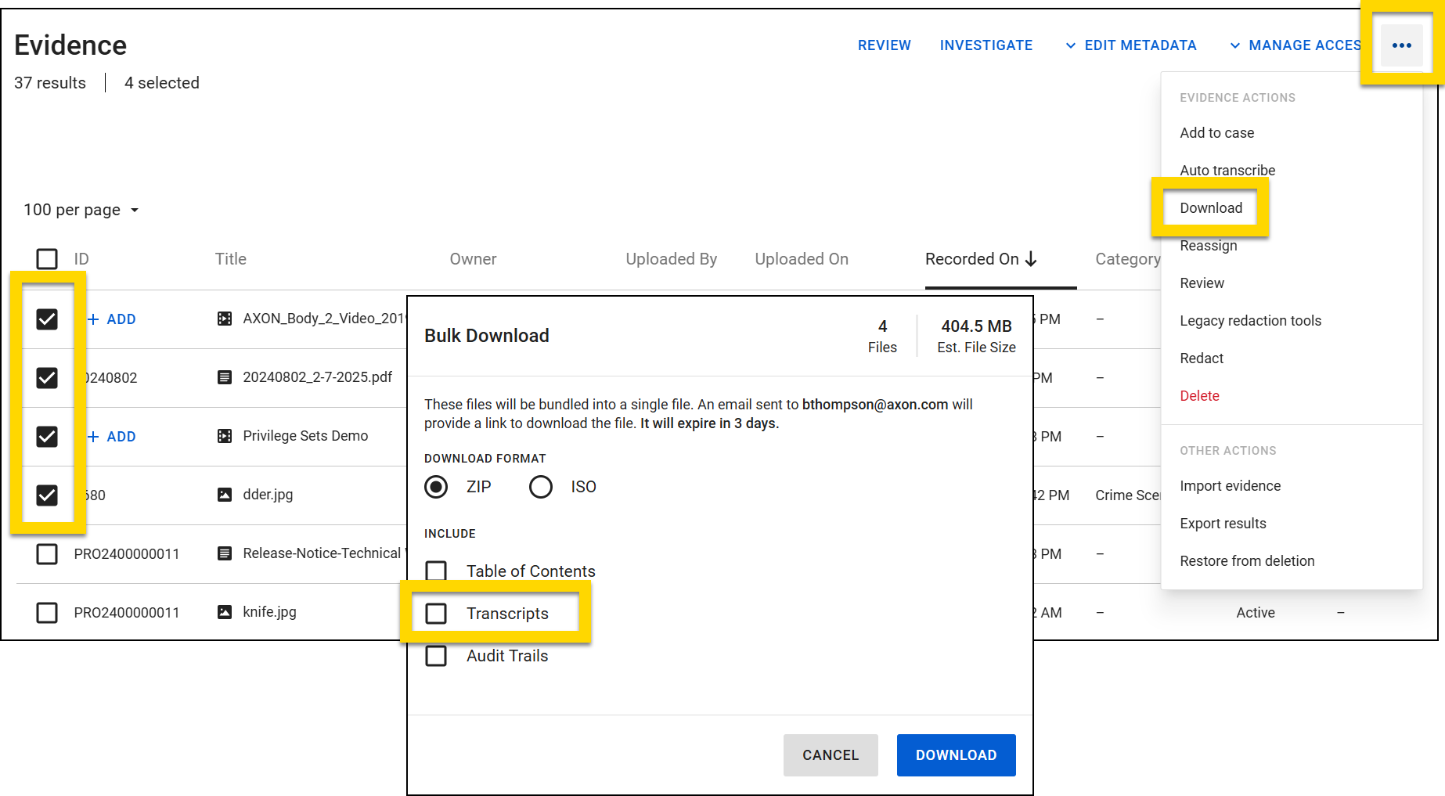Expand the MANAGE ACCESS dropdown
Image resolution: width=1445 pixels, height=796 pixels.
[x=1301, y=45]
